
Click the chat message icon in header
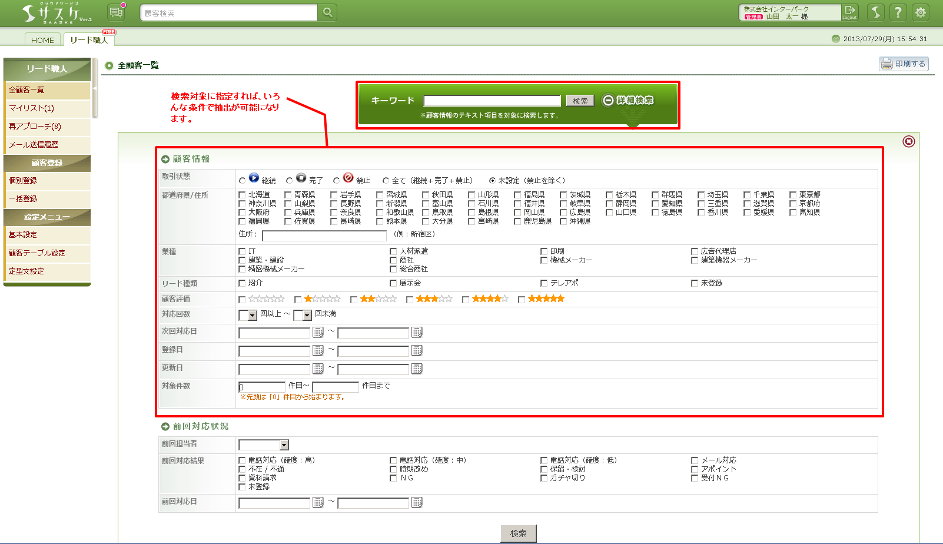pos(116,12)
